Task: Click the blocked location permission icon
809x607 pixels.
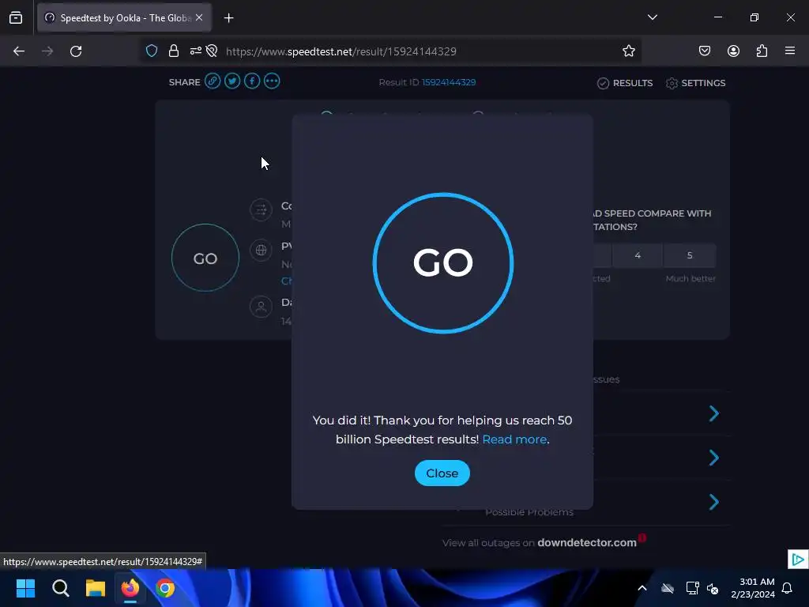Action: point(212,51)
